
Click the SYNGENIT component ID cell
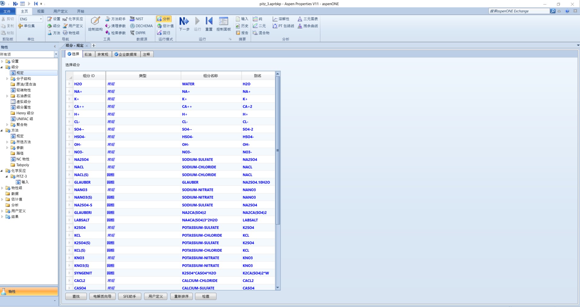pyautogui.click(x=89, y=273)
